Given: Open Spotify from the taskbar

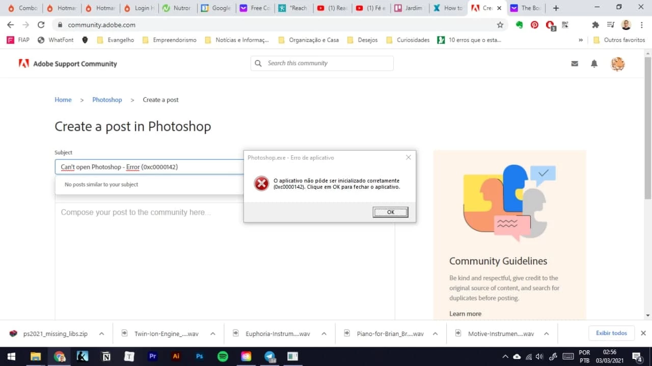Looking at the screenshot, I should point(223,356).
